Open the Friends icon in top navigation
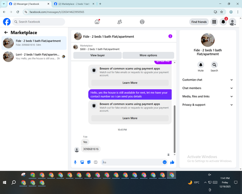Image resolution: width=242 pixels, height=194 pixels. pyautogui.click(x=120, y=22)
